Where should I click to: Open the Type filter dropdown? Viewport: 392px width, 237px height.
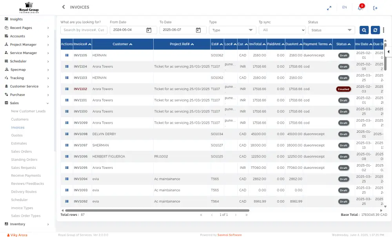click(232, 30)
